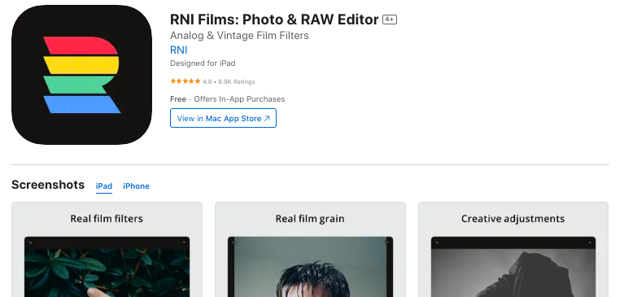Click the 4.8 • 8.9K Ratings text
The image size is (624, 297).
(x=229, y=81)
